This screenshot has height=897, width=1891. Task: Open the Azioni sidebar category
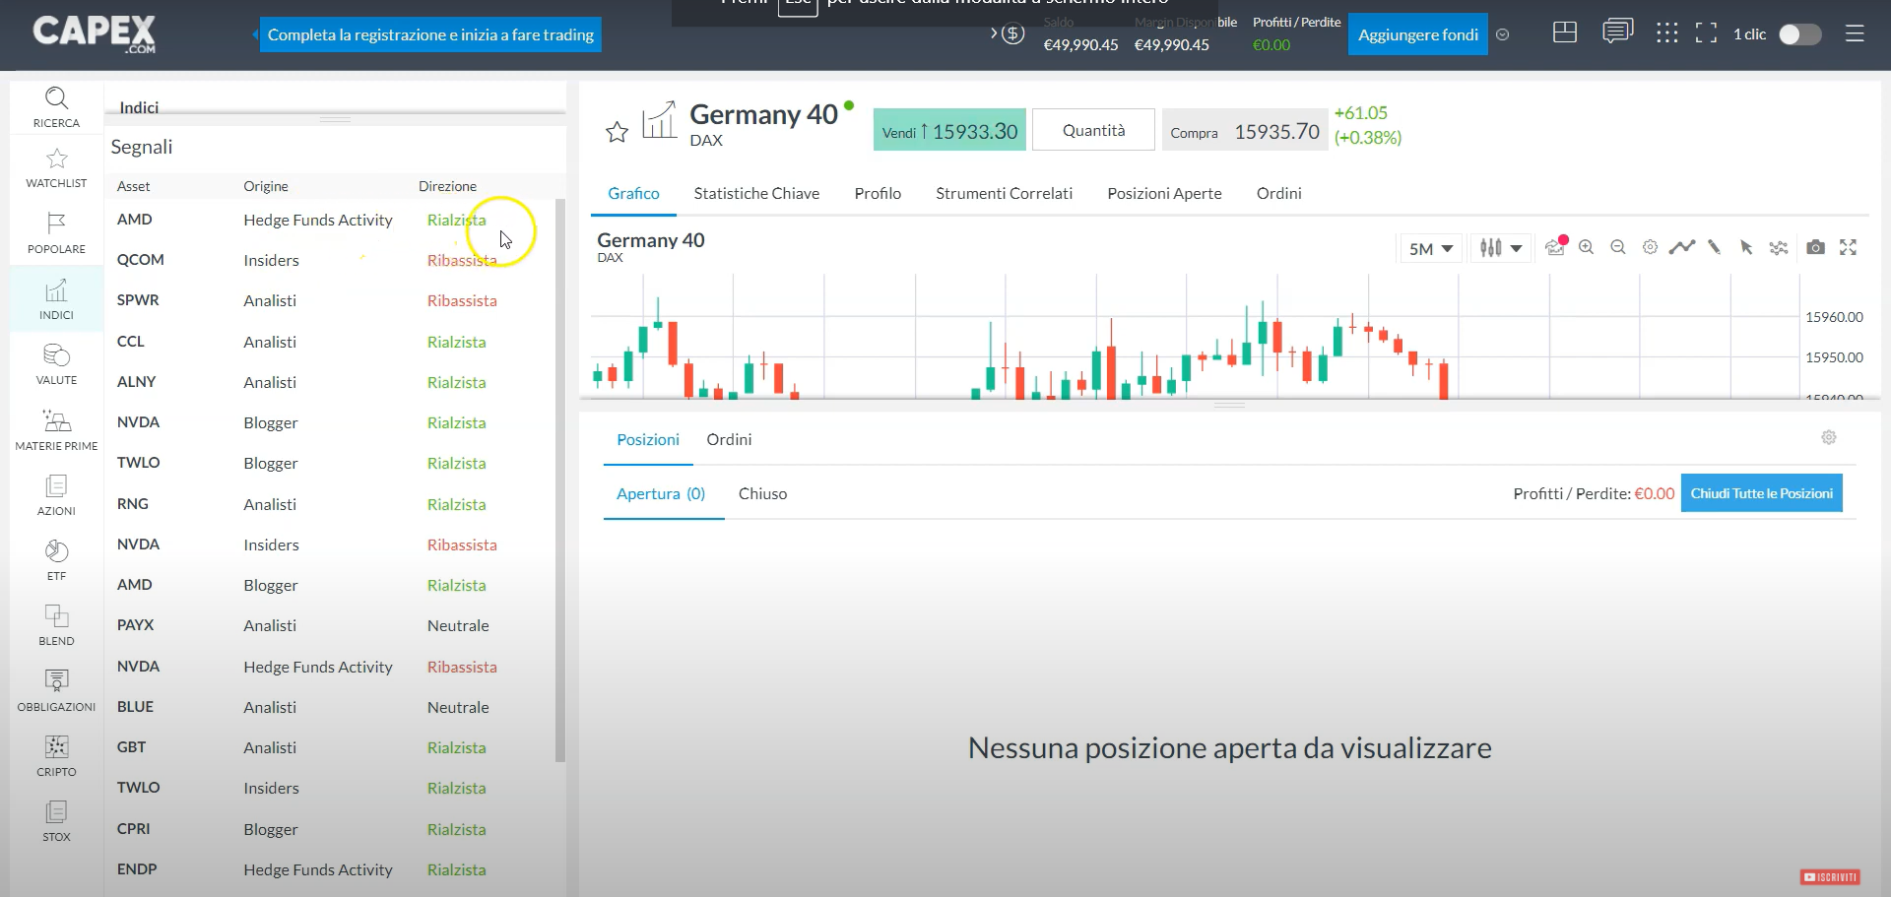tap(56, 495)
